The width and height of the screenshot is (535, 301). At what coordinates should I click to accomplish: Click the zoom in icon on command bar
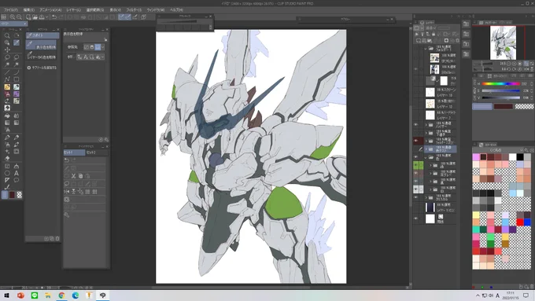[x=13, y=17]
